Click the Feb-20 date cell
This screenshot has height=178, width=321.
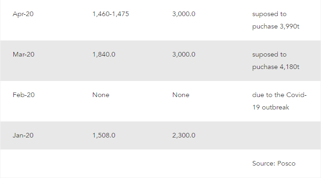[23, 95]
